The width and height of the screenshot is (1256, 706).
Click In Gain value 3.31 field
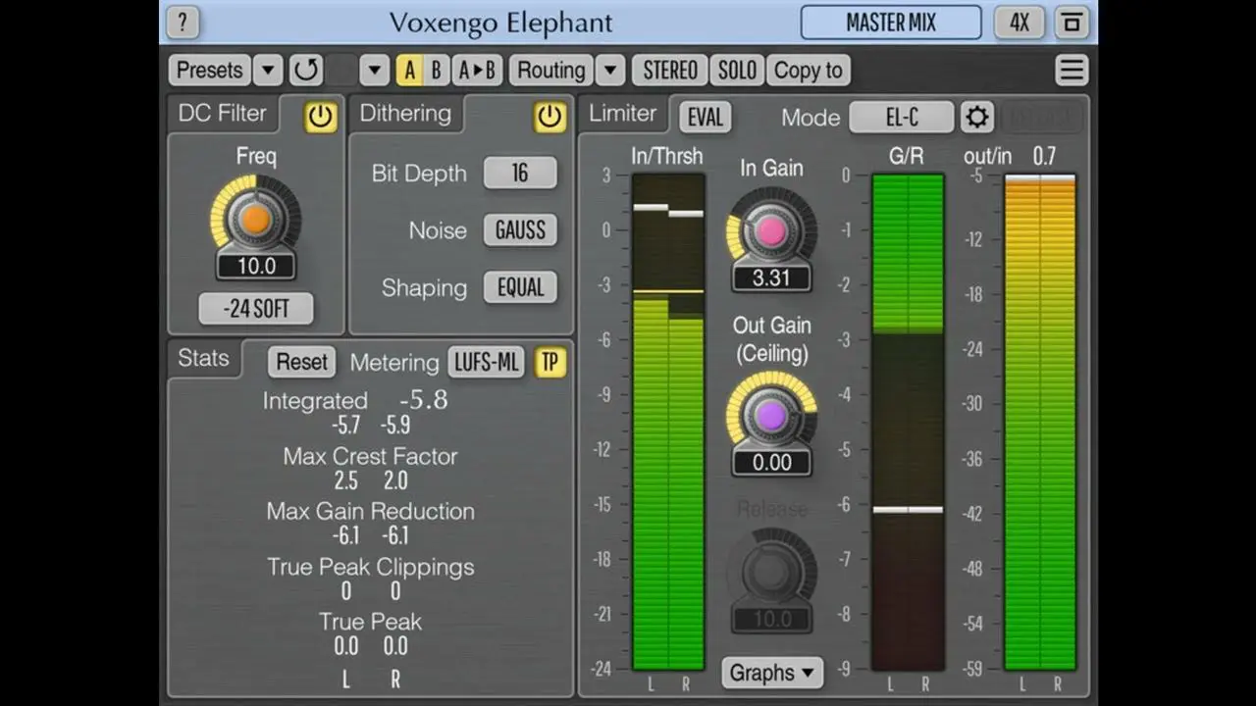pos(771,277)
